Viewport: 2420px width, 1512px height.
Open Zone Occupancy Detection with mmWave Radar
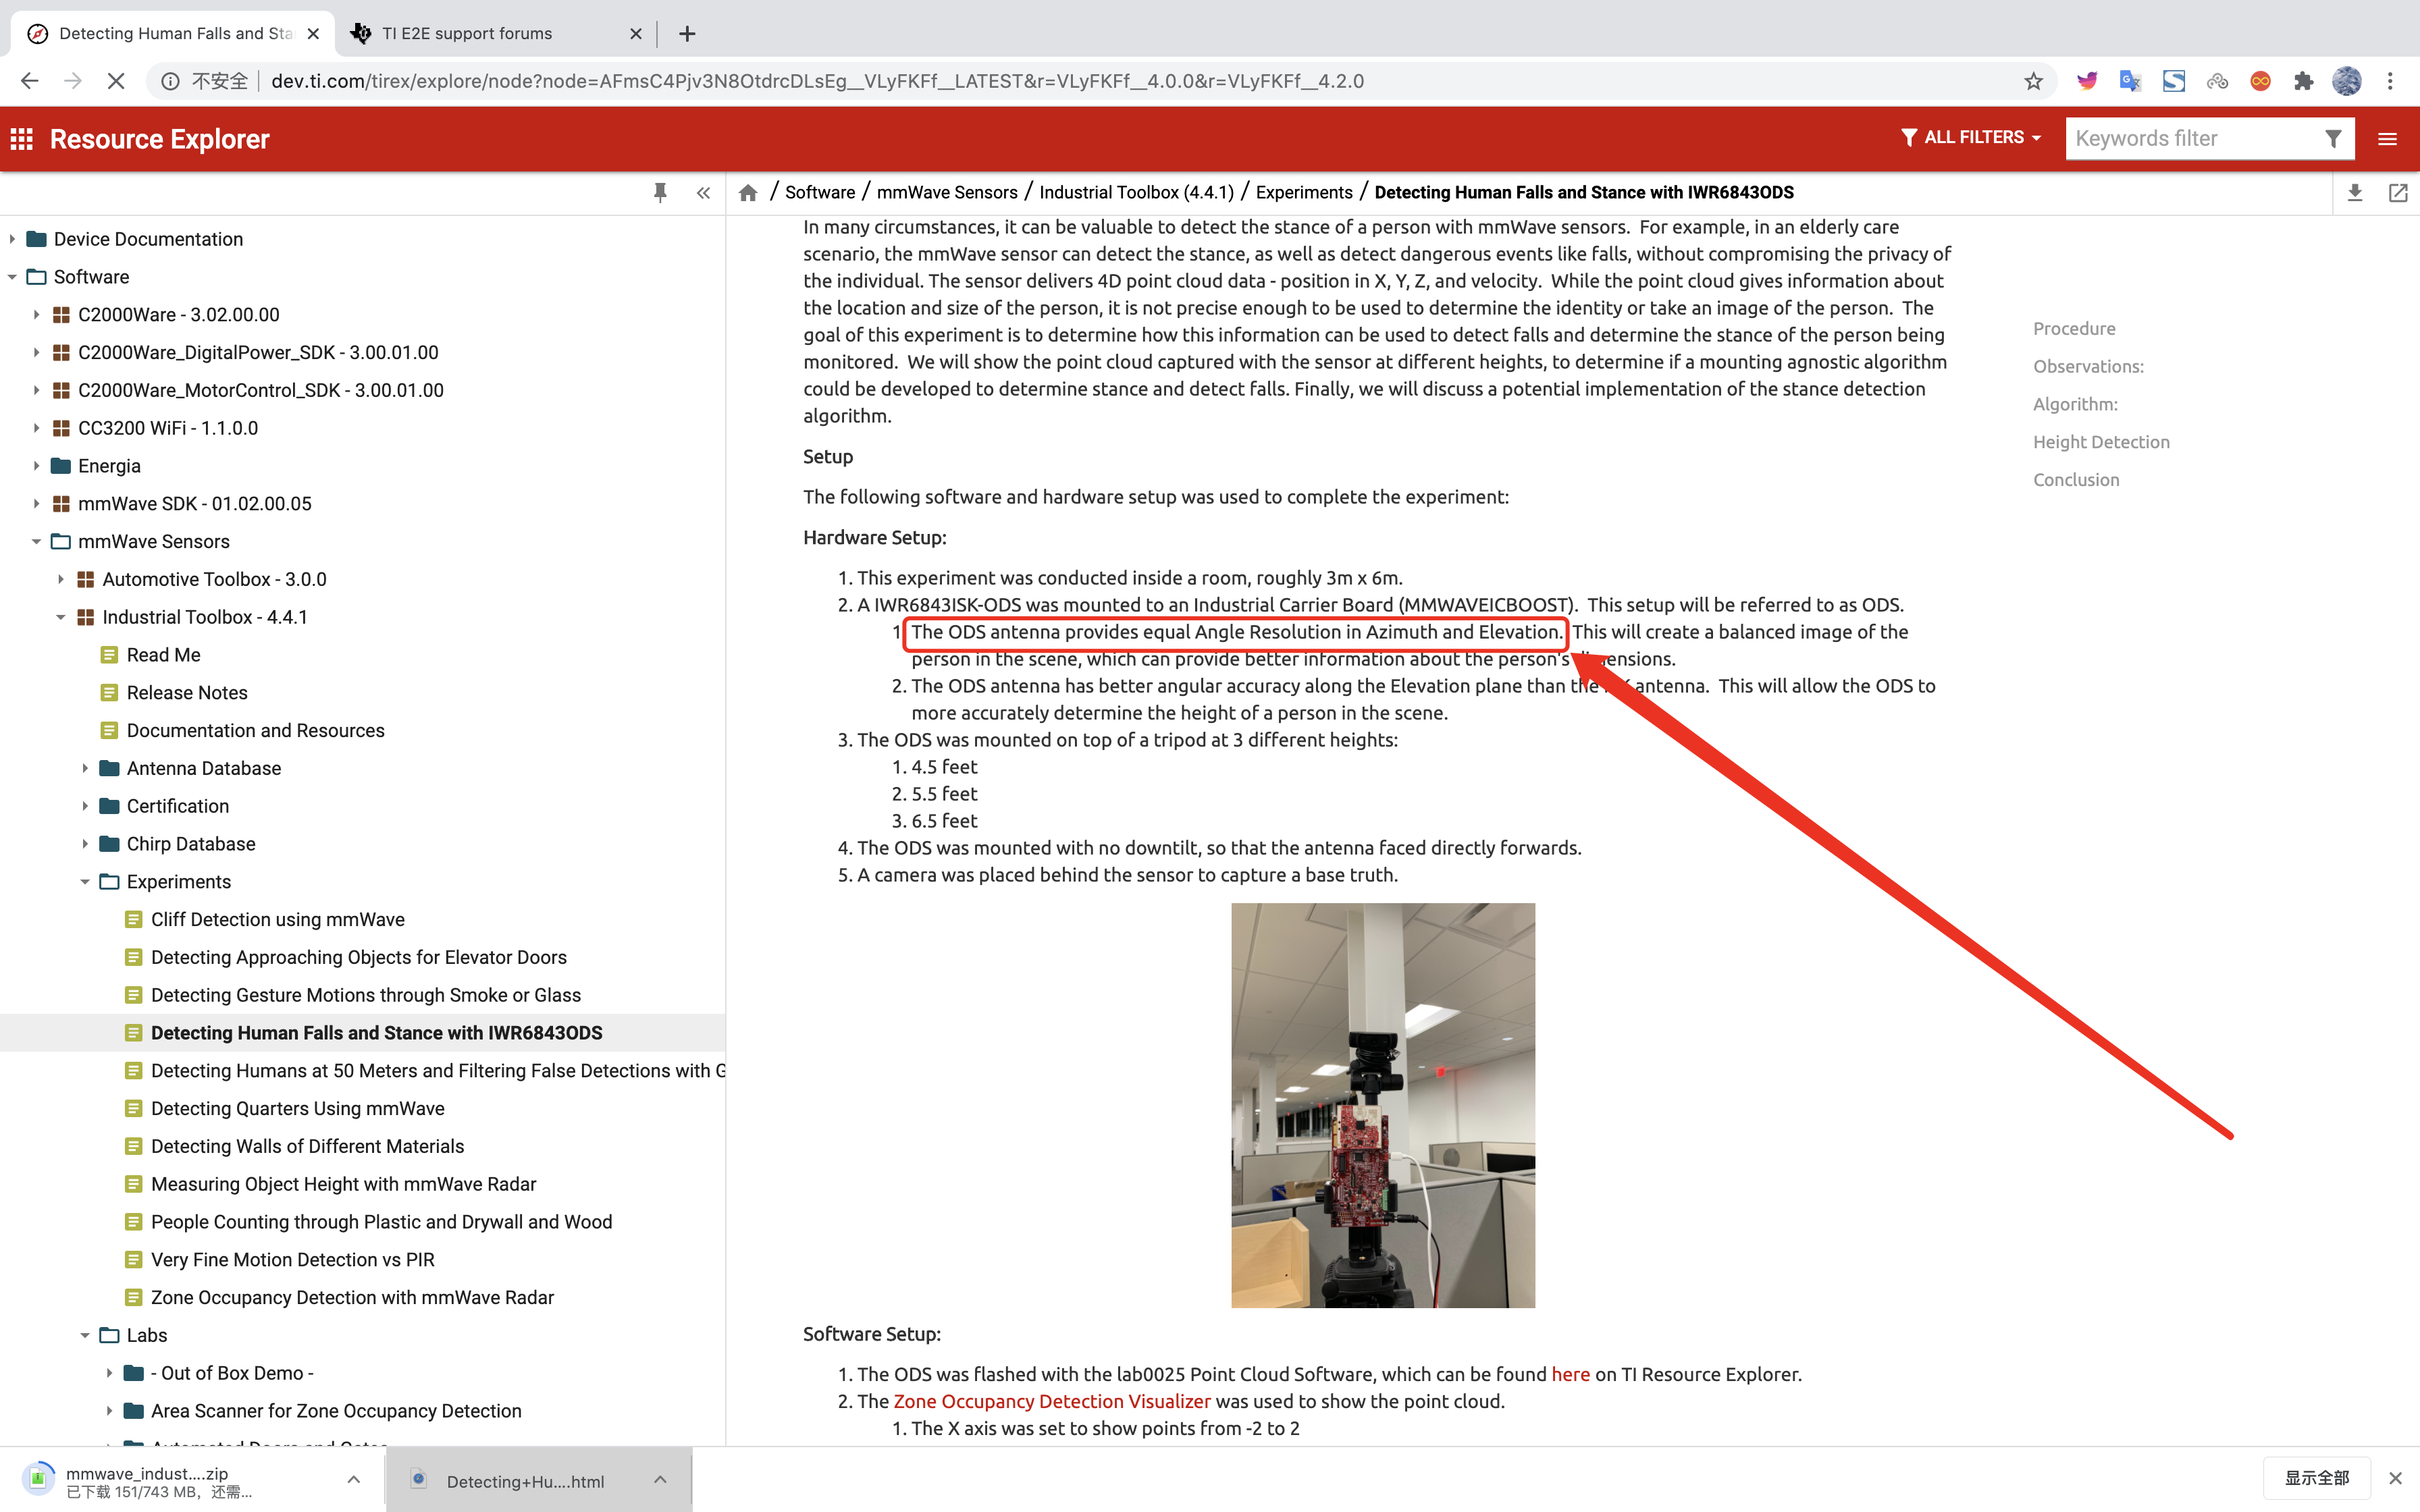click(x=352, y=1298)
